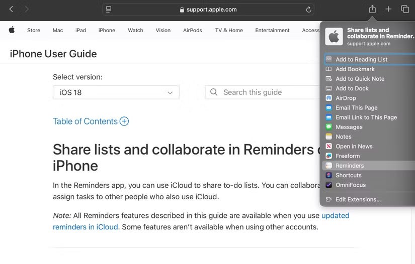The image size is (415, 264).
Task: Open the iOS 18 version dropdown
Action: [x=116, y=92]
